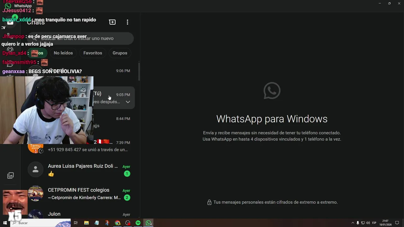
Task: Show hidden system tray icons
Action: 353,223
